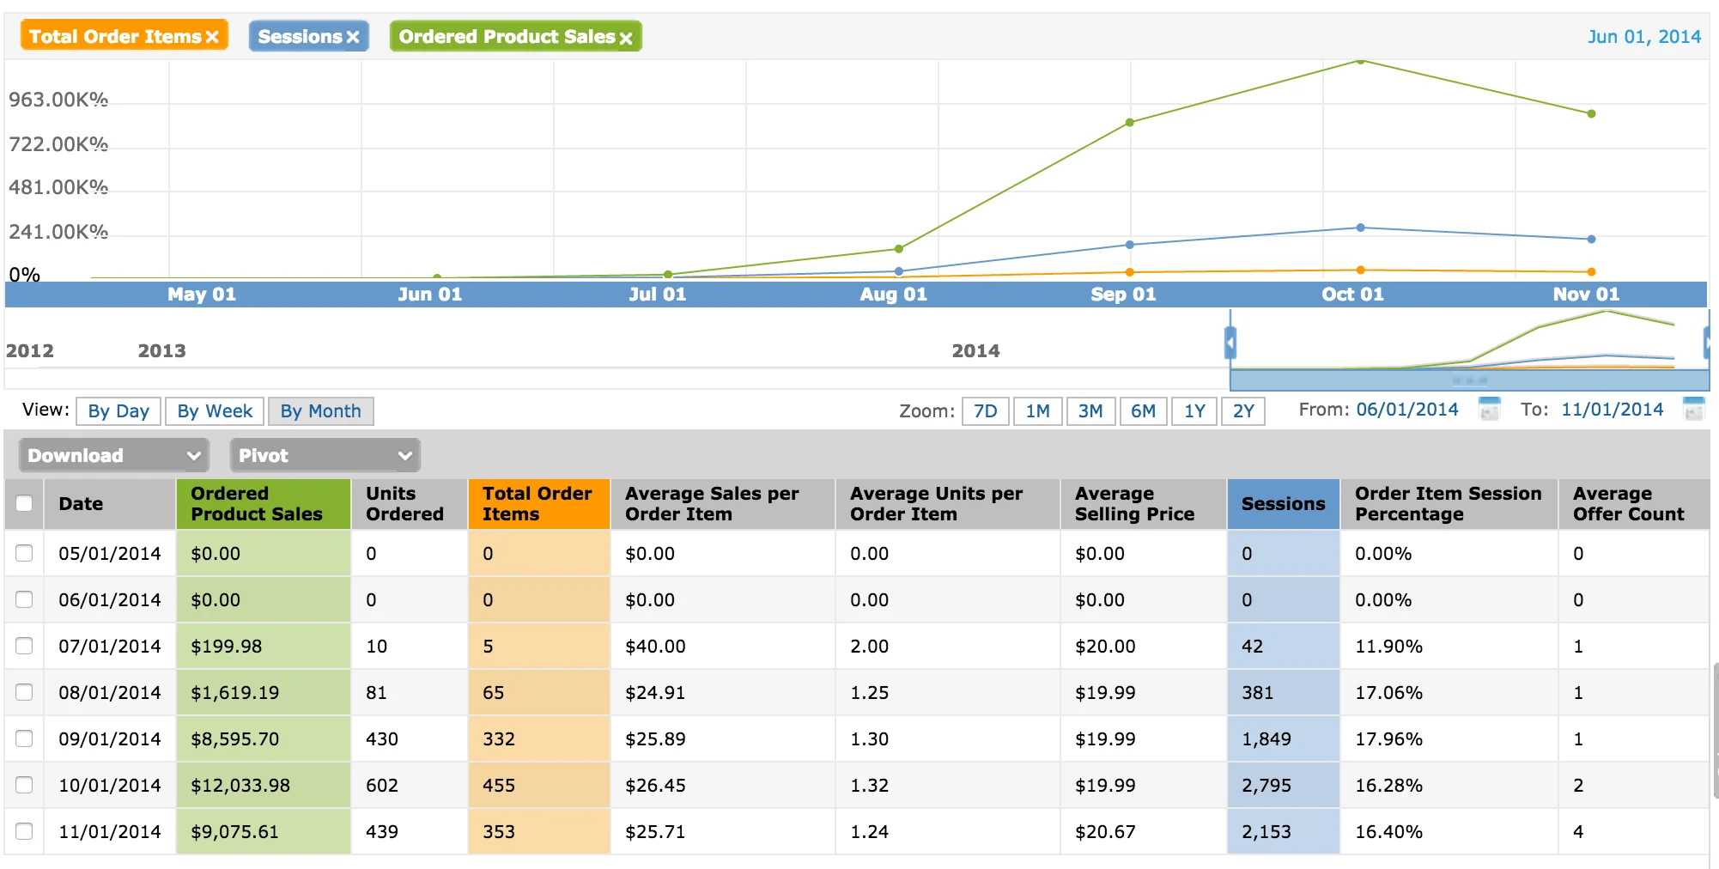Click the Oct 01 green data point on the chart
1719x869 pixels.
(1360, 61)
